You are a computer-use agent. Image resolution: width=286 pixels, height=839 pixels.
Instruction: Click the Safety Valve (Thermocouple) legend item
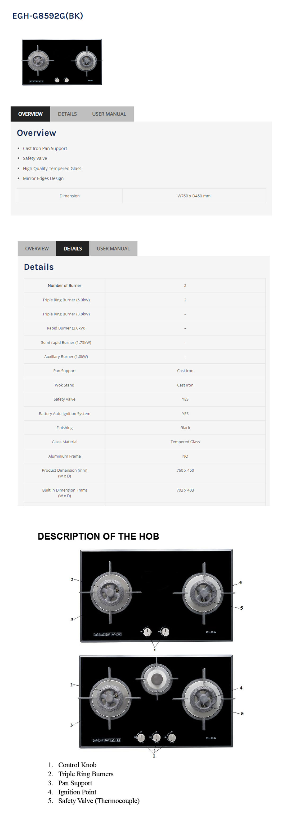[x=99, y=801]
